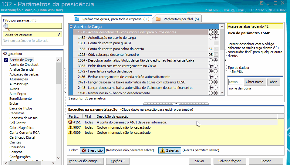Select Acerto de Checkout in subjects list
This screenshot has width=290, height=165.
click(x=24, y=65)
